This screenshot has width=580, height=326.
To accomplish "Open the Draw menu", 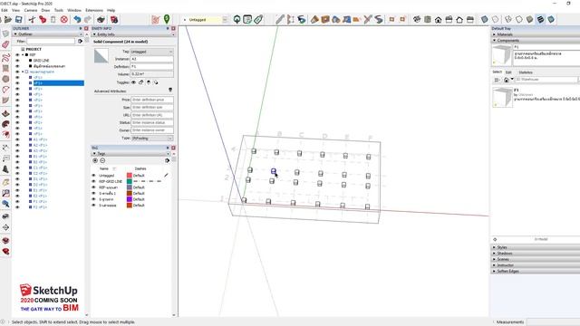I will pos(45,10).
